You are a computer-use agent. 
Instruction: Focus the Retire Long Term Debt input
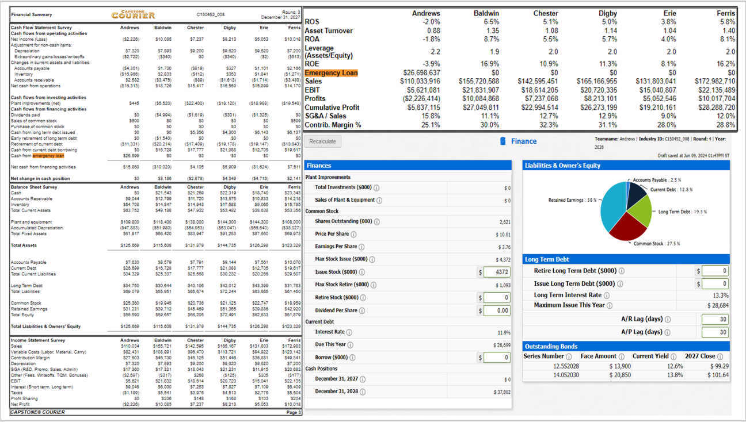pyautogui.click(x=715, y=271)
